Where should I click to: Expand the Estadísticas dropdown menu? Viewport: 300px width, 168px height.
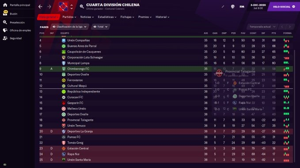click(107, 17)
